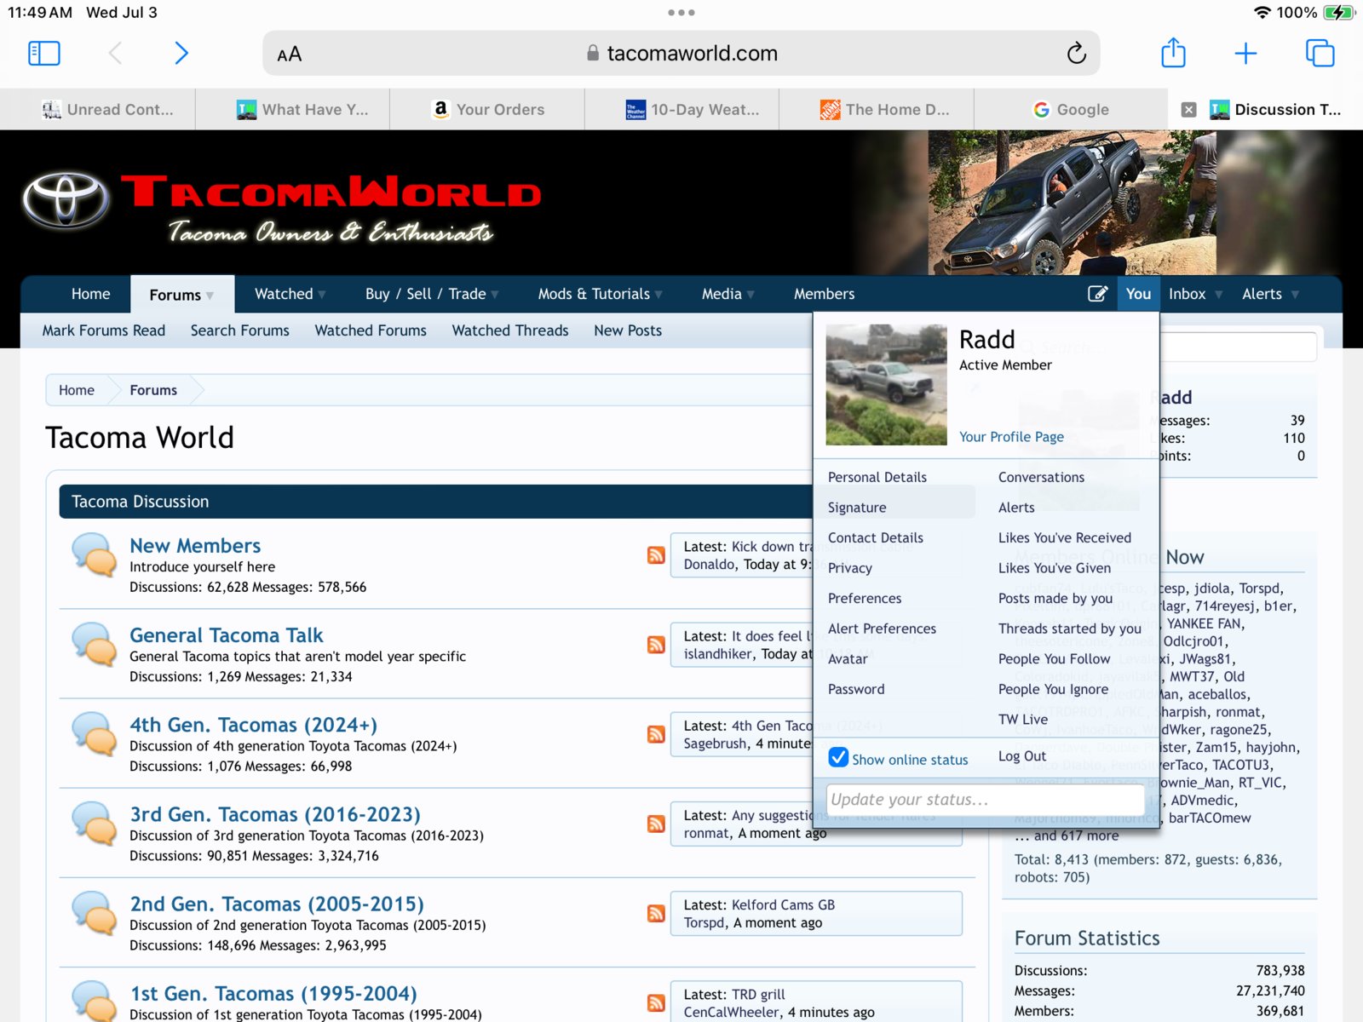This screenshot has height=1022, width=1363.
Task: Click Mark Forums Read
Action: coord(104,330)
